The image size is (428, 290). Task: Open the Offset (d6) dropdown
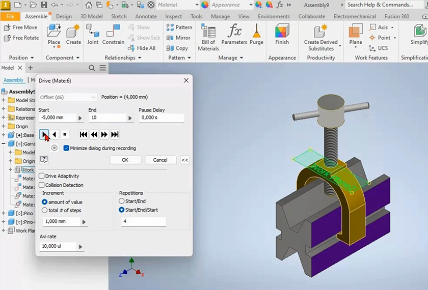click(x=68, y=97)
